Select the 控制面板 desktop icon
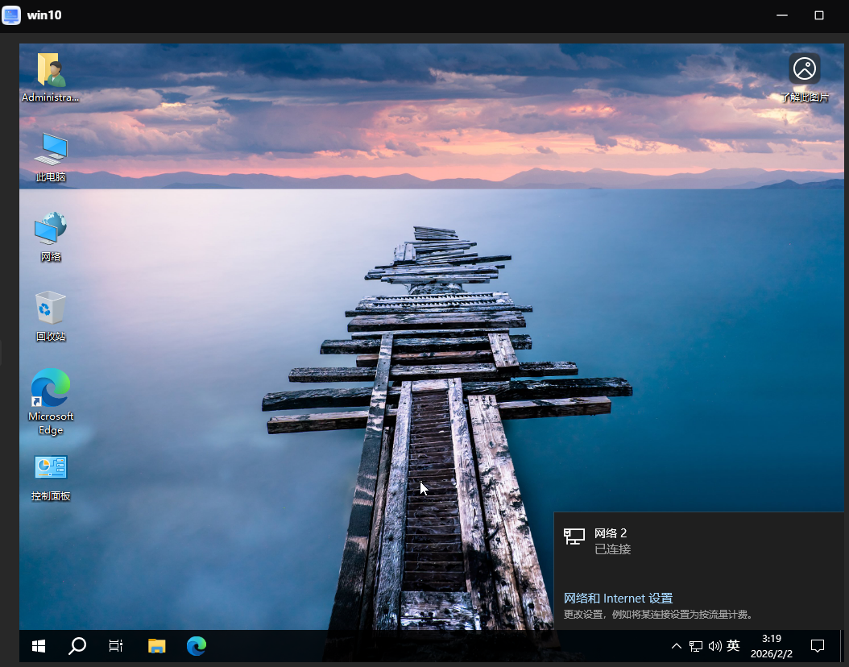 [x=51, y=475]
